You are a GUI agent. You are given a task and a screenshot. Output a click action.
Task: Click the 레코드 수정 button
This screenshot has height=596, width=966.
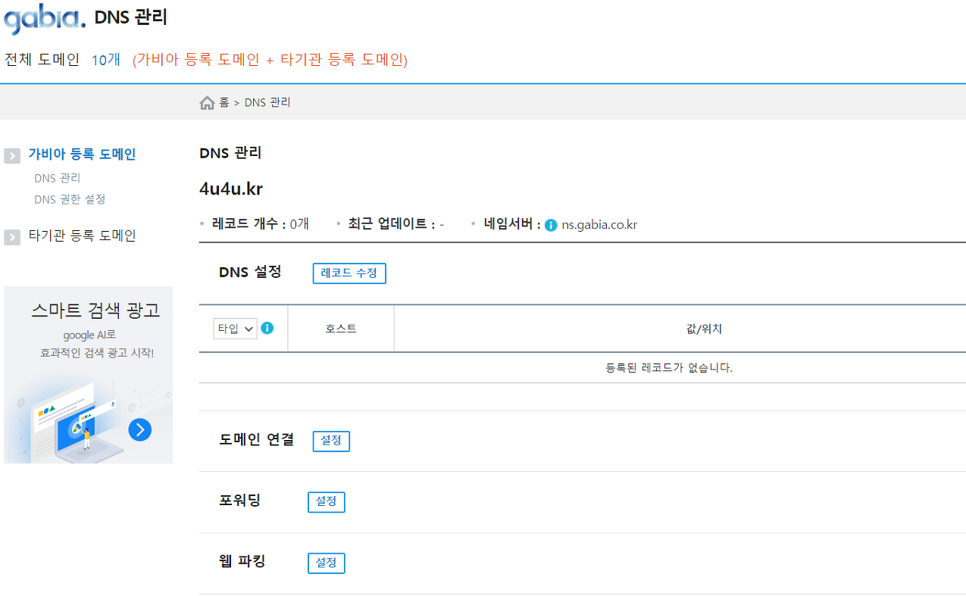(349, 273)
